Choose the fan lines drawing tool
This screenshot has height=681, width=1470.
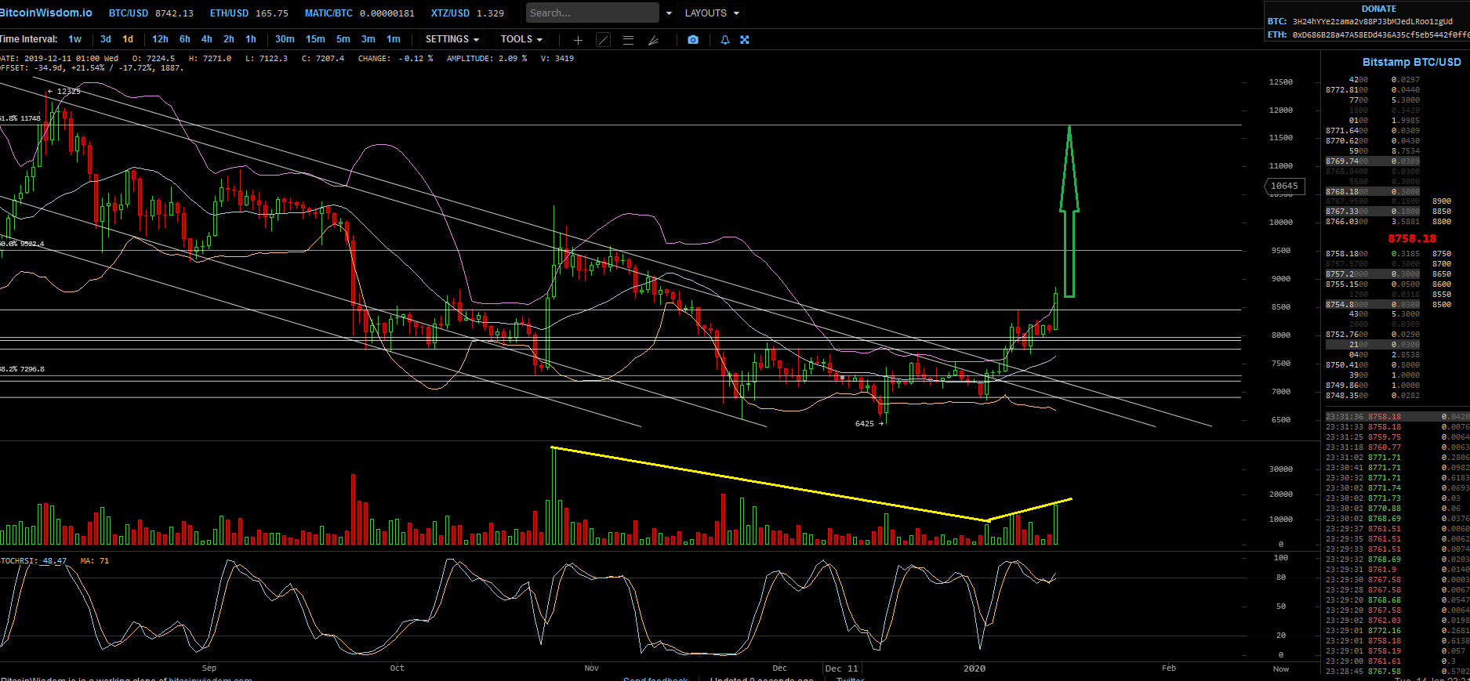click(653, 40)
